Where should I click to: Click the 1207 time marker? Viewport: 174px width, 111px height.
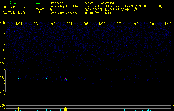118,24
